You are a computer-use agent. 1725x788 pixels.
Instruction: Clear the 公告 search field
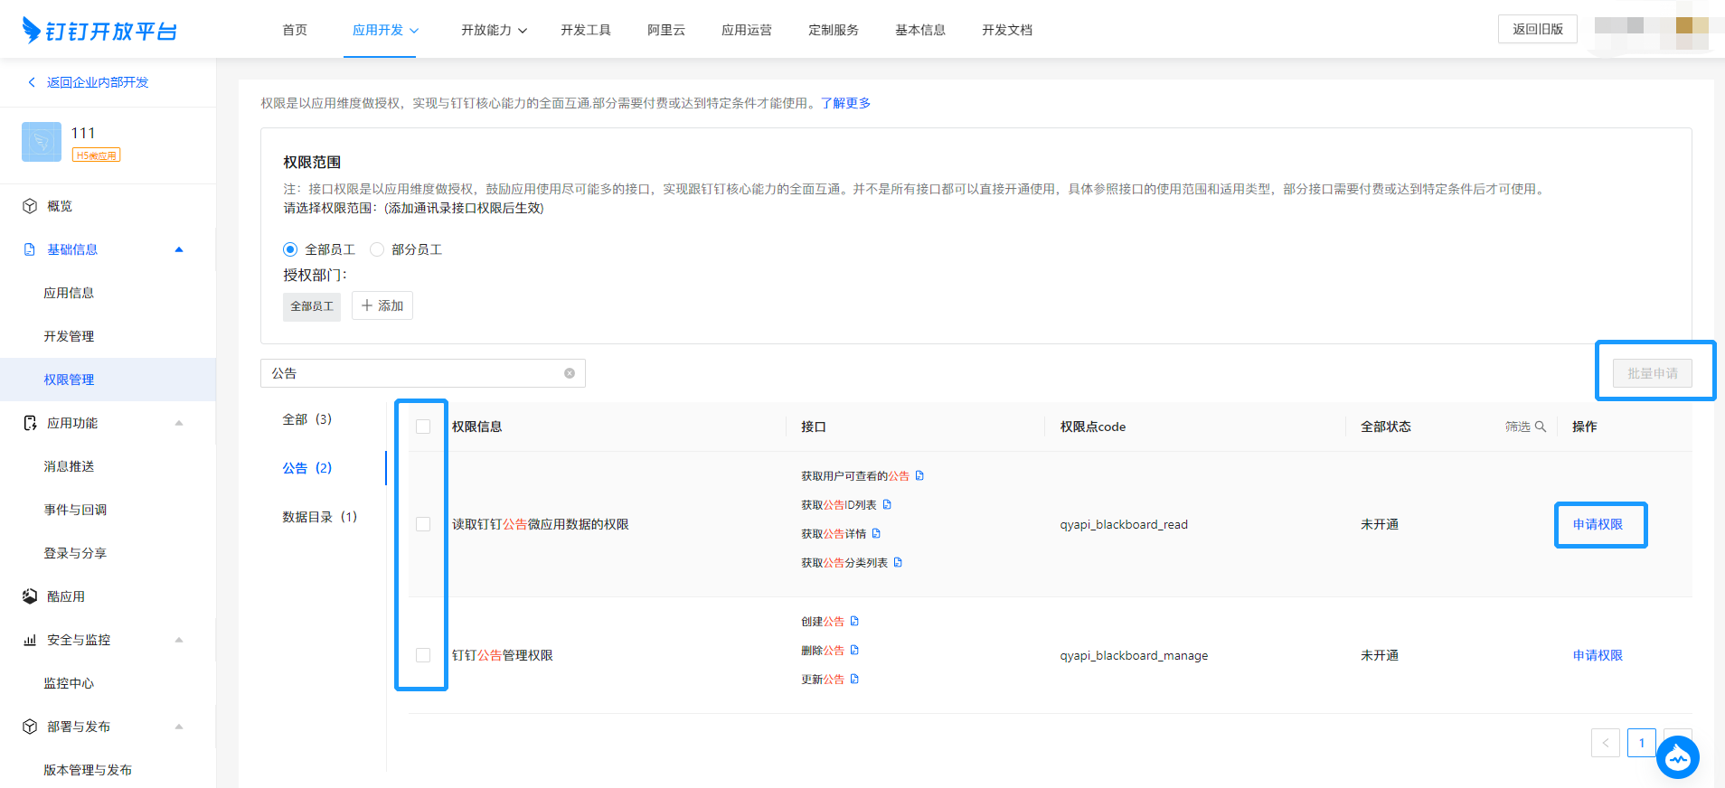click(570, 373)
